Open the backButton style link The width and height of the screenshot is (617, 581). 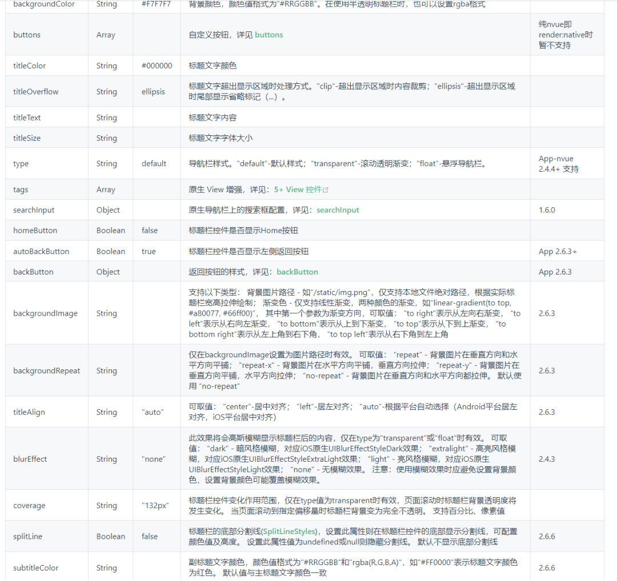(x=297, y=271)
